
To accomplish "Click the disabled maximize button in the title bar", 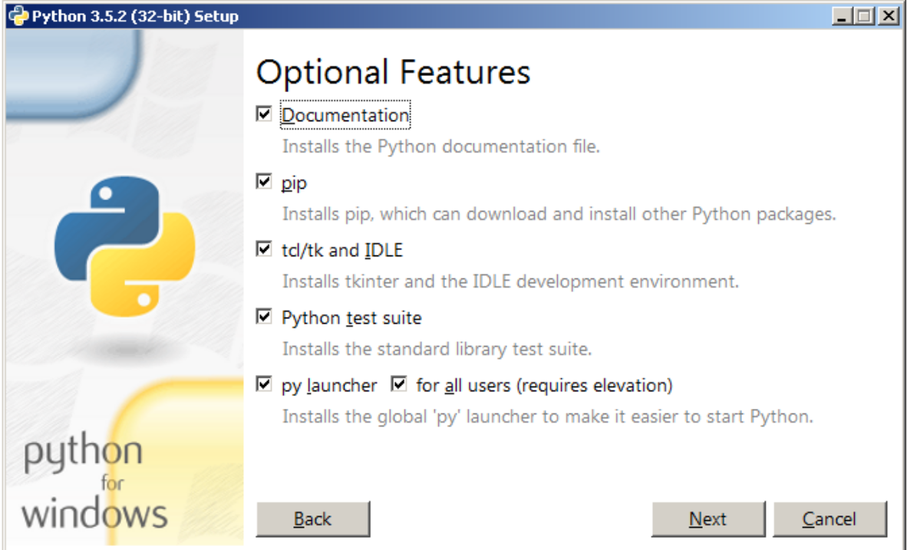I will (865, 16).
